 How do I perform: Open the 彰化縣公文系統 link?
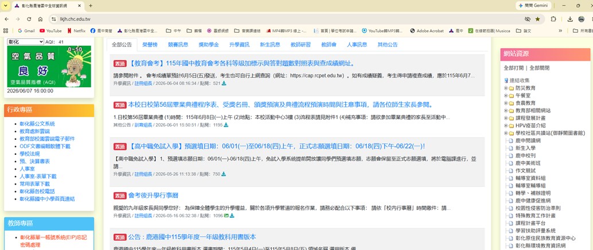tap(37, 124)
